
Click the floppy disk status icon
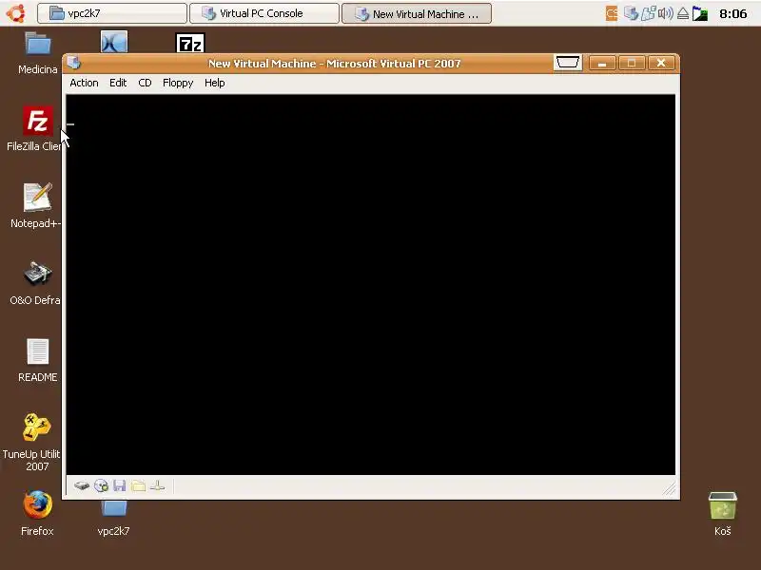120,485
